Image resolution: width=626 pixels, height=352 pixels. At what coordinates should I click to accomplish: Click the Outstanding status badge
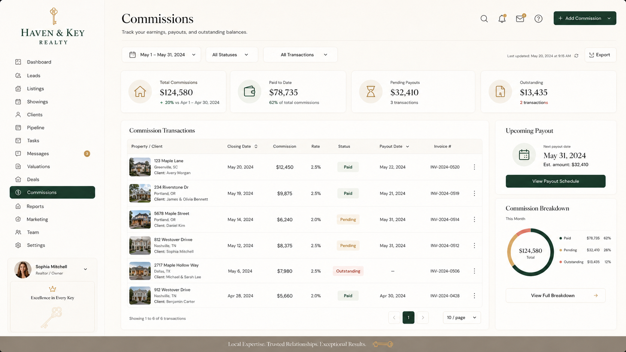coord(348,271)
